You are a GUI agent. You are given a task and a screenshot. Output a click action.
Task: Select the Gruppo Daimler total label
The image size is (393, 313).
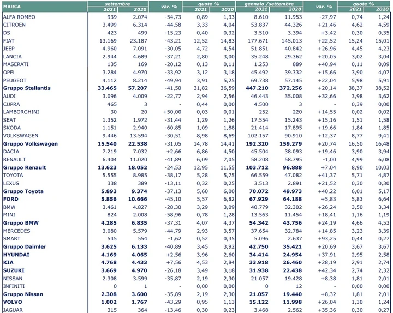25,246
